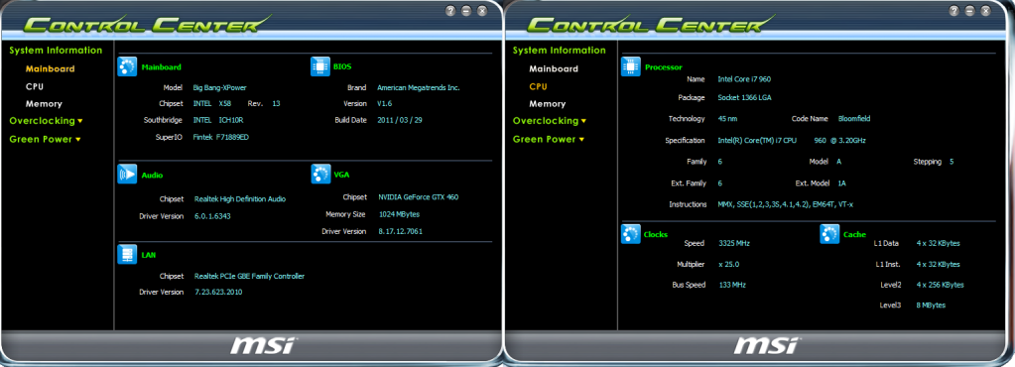Click southbridge value 'ICH10R'
Screen dimensions: 1015x367
click(x=231, y=120)
